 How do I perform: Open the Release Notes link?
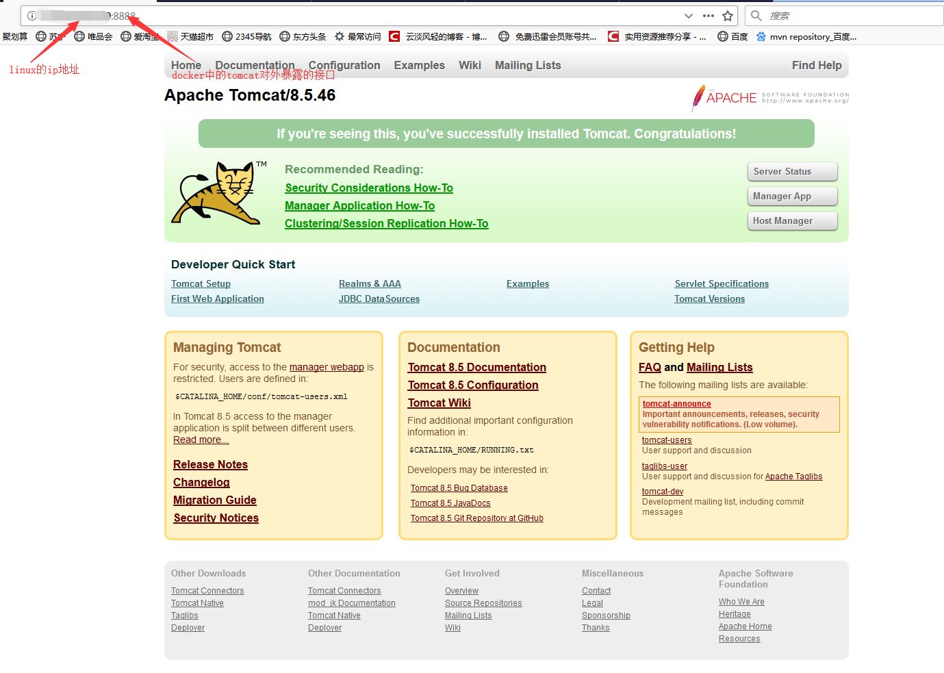tap(211, 465)
